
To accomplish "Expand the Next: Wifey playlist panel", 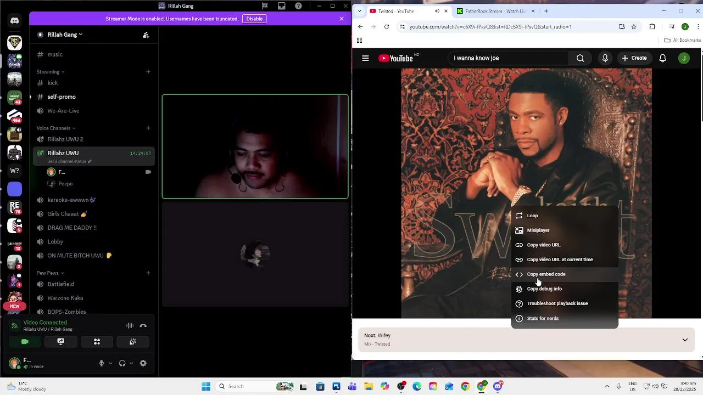I will [685, 340].
